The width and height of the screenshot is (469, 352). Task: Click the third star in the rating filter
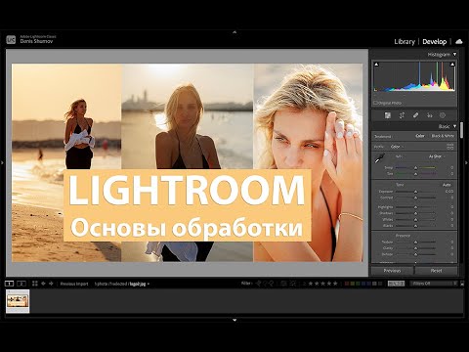pyautogui.click(x=322, y=284)
